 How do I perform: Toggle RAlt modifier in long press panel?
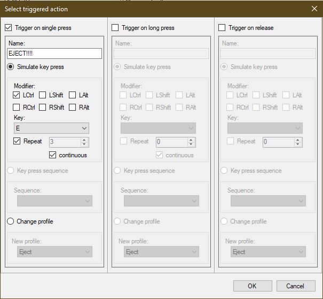[x=179, y=108]
